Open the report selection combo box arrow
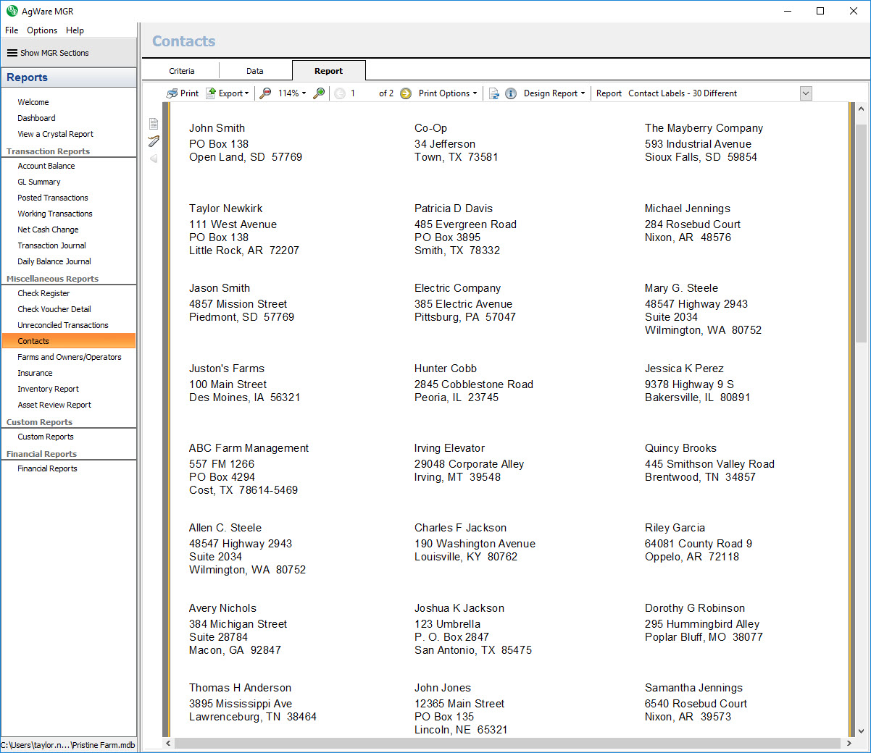Screen dimensions: 871x753 (806, 93)
